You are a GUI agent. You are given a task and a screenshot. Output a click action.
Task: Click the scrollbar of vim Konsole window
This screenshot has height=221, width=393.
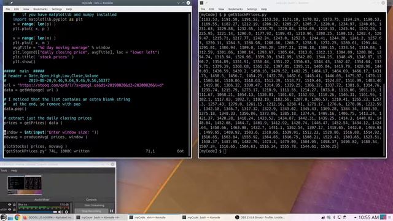[190, 85]
